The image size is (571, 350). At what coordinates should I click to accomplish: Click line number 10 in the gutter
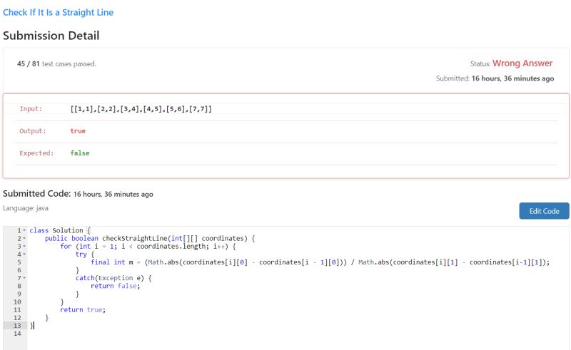(17, 302)
